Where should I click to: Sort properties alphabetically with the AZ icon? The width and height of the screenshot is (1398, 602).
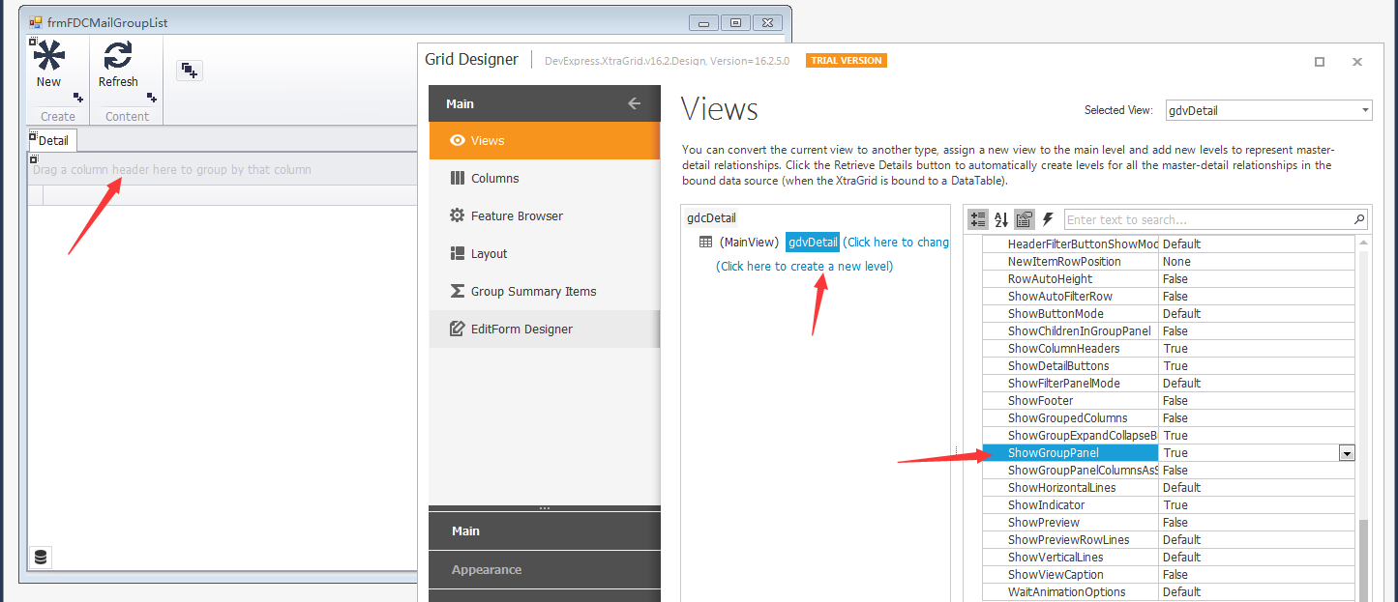1001,219
